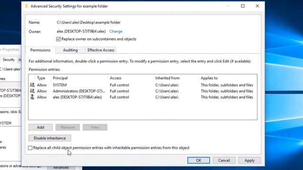Click Allow in the SYSTEM row

42,85
